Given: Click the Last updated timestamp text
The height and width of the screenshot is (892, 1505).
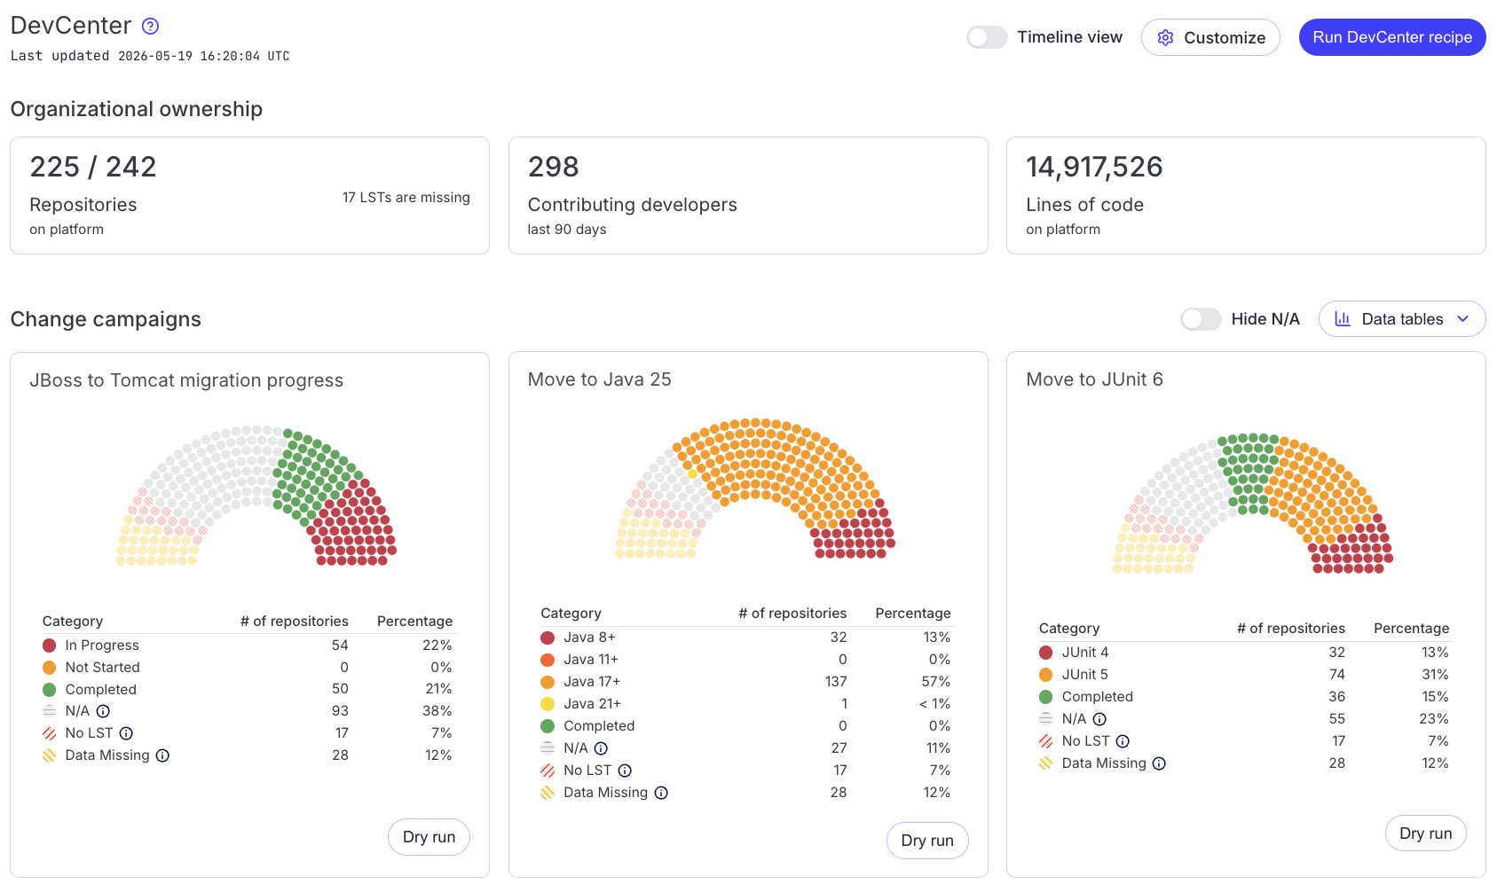Looking at the screenshot, I should pos(150,56).
